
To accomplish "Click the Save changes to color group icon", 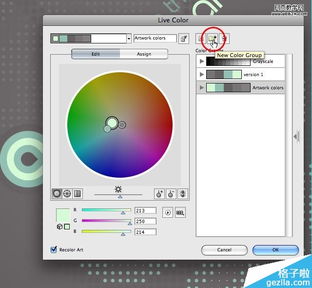I will (x=200, y=39).
